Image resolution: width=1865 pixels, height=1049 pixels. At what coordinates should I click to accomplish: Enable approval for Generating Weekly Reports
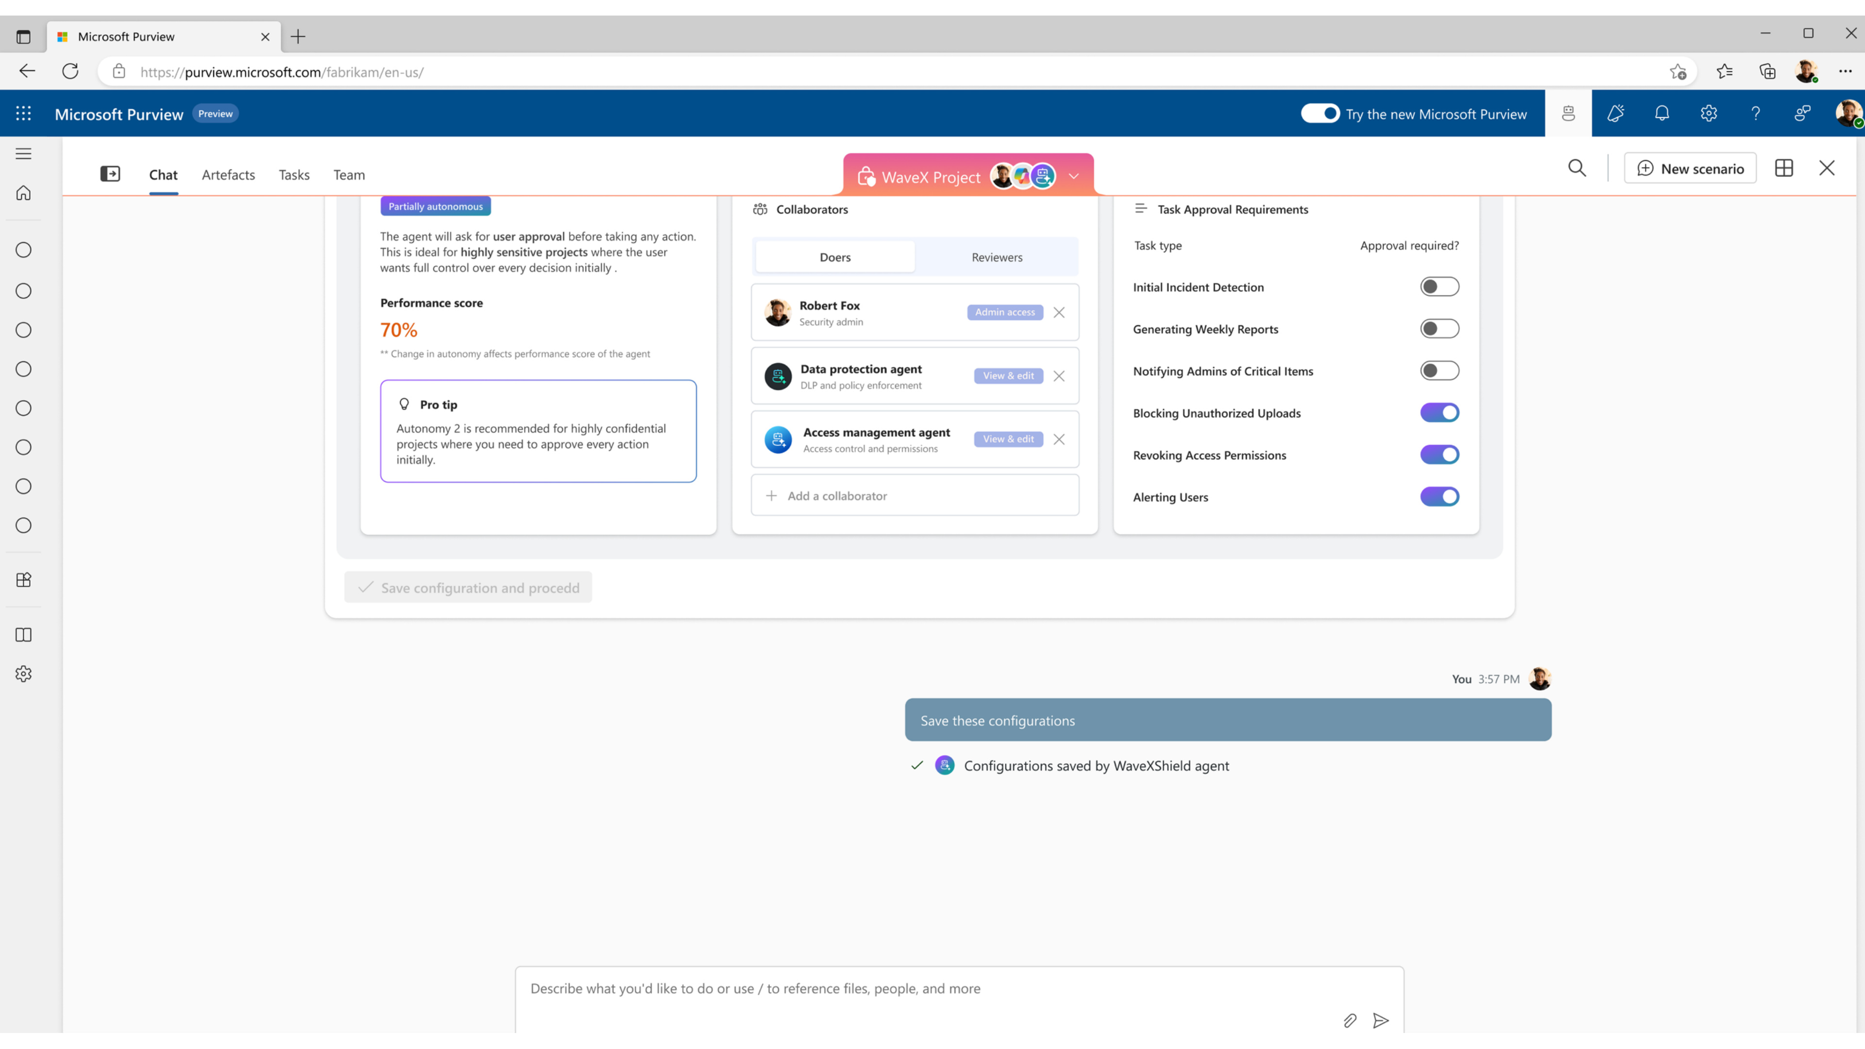click(x=1439, y=329)
